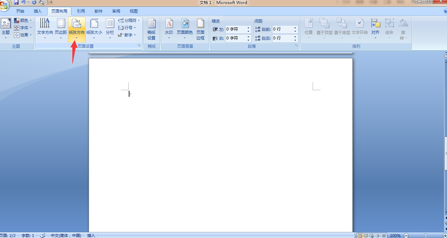Switch to Outline view button

(x=378, y=236)
